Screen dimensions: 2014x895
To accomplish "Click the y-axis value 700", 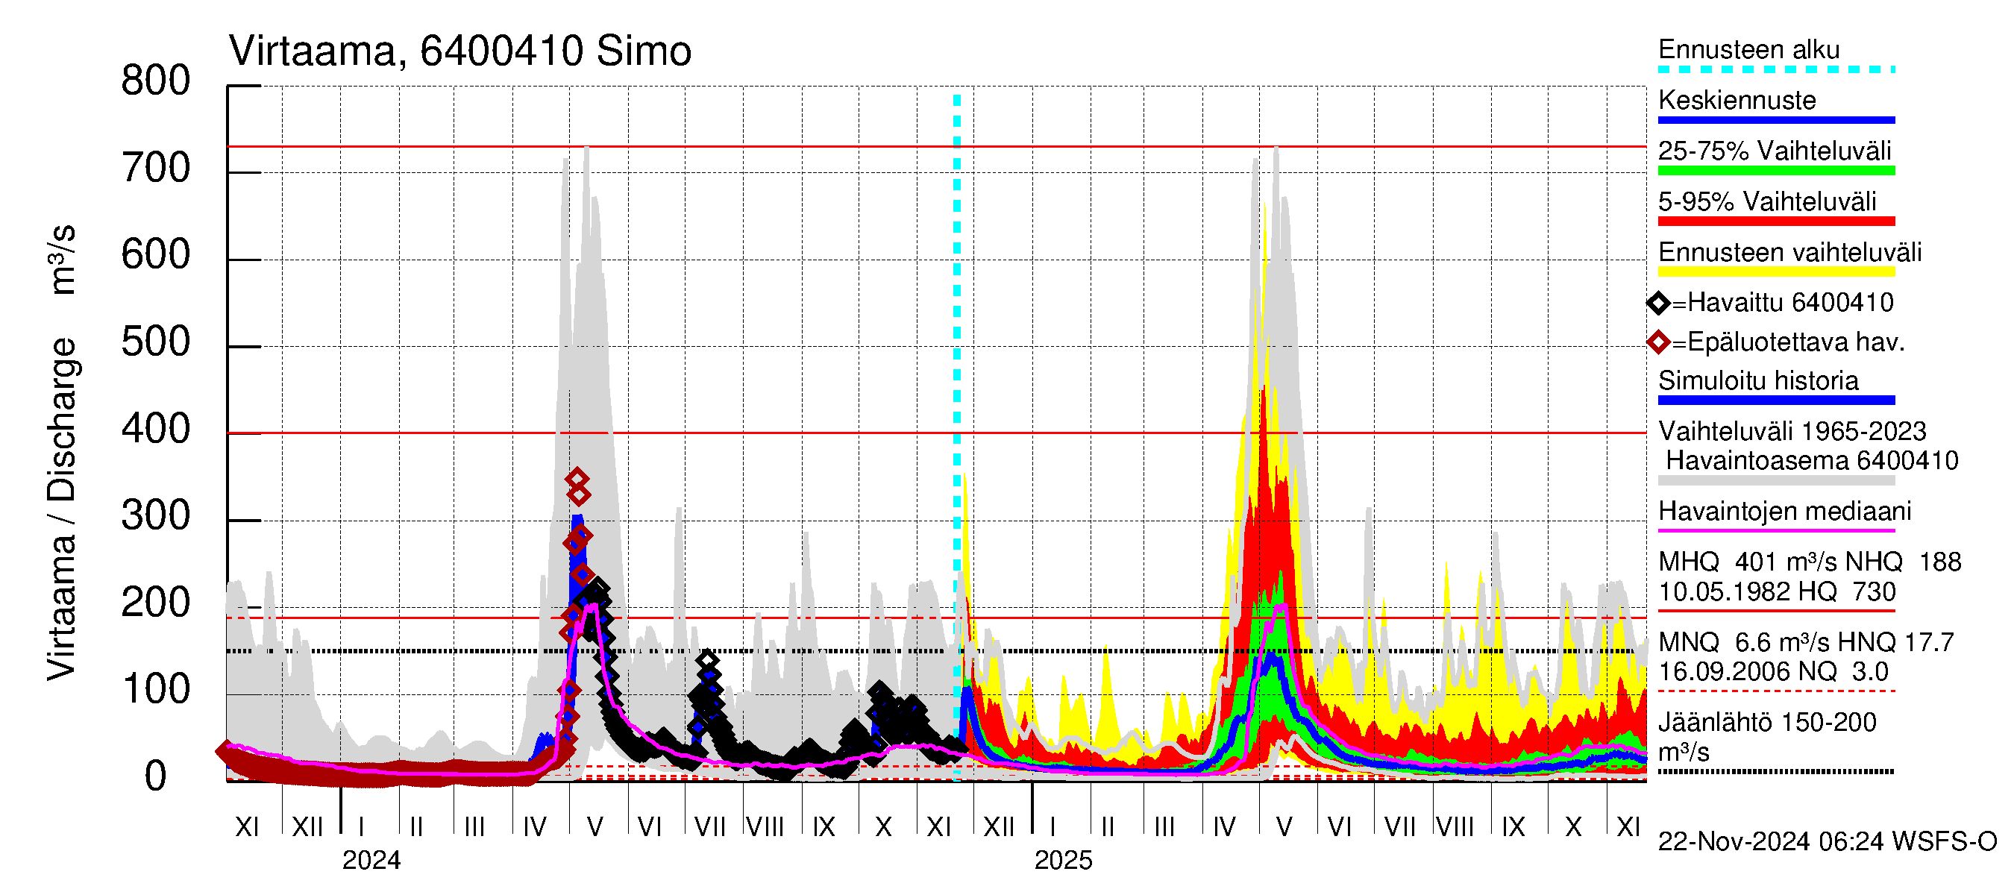I will click(x=156, y=168).
